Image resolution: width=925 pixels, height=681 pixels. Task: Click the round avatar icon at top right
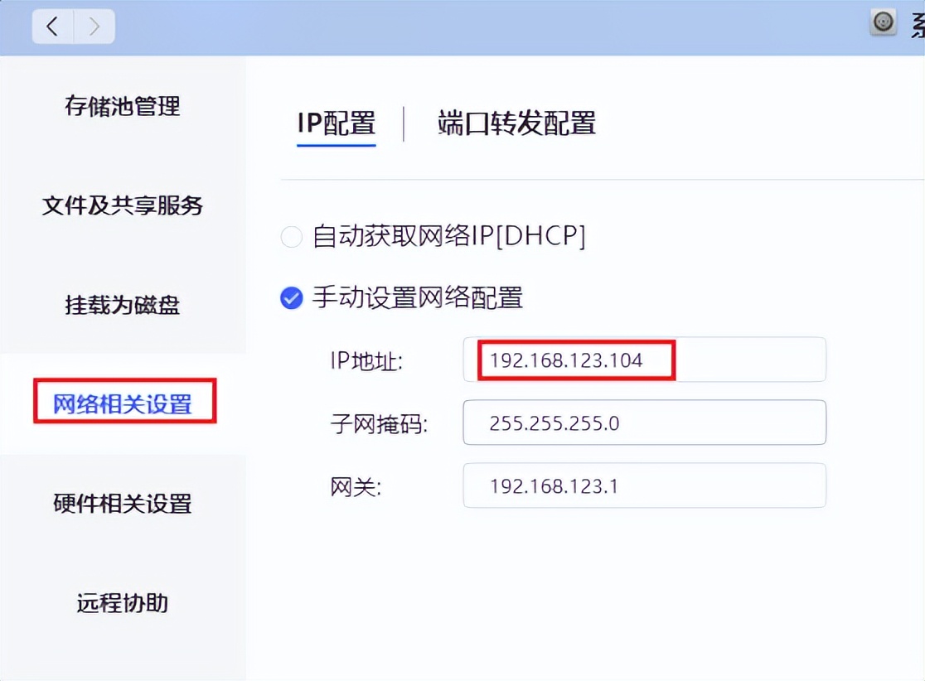pyautogui.click(x=883, y=22)
